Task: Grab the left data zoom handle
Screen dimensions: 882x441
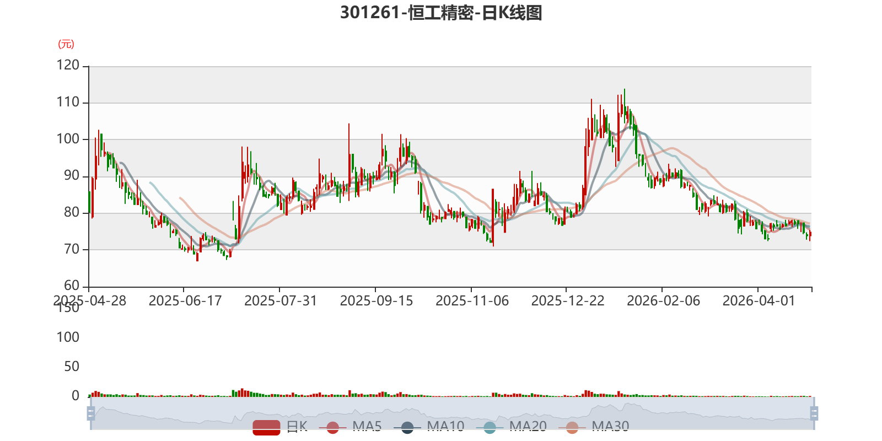Action: click(x=91, y=413)
